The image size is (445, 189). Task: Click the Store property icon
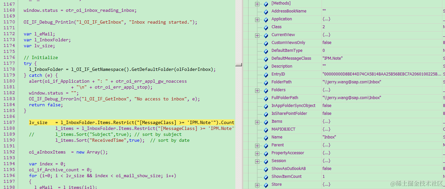266,185
